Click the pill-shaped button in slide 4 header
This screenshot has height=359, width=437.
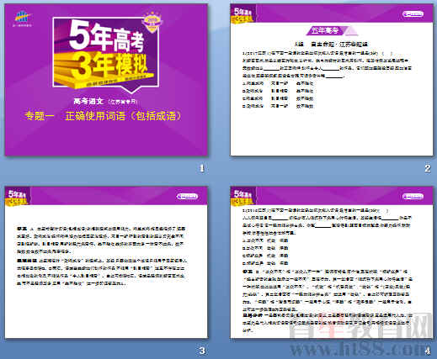(413, 197)
